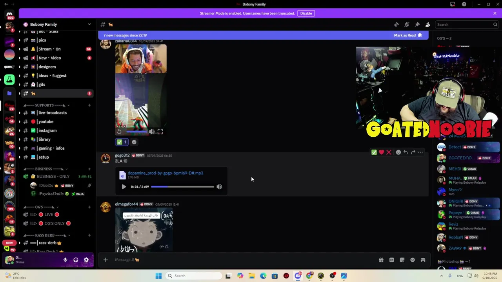This screenshot has height=282, width=502.
Task: Toggle the green checkmark reaction under the video
Action: point(122,142)
